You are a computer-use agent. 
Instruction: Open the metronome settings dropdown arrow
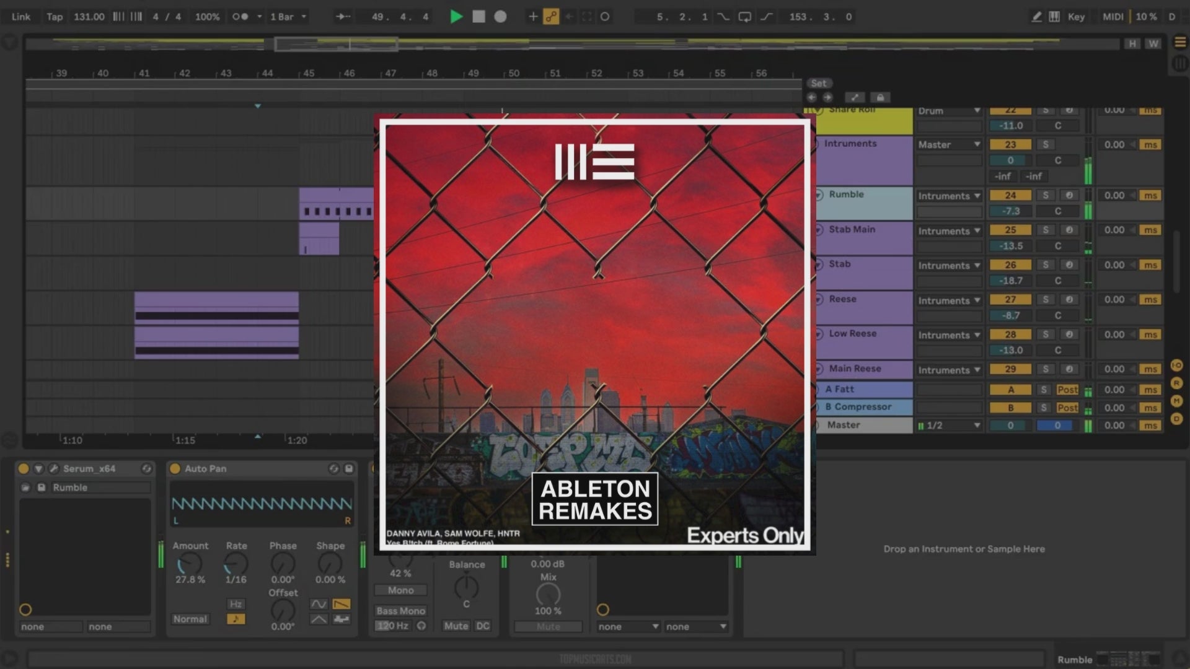pos(259,17)
